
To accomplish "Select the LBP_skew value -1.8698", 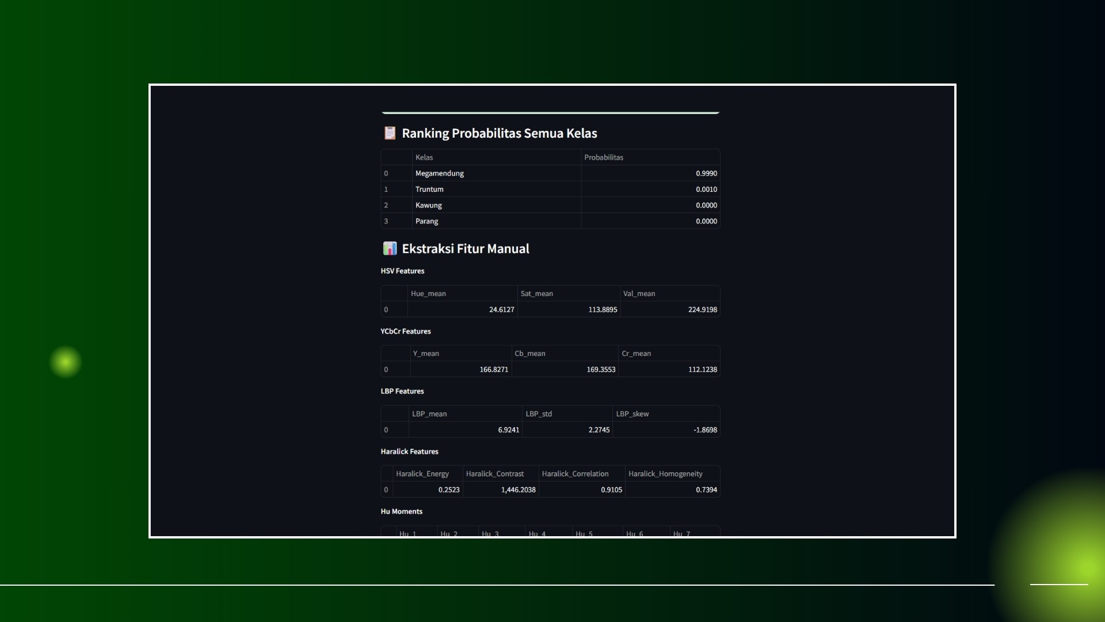I will (704, 430).
